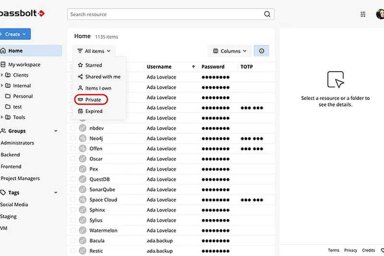Expand the Internal folder chevron
This screenshot has width=384, height=256.
[x=2, y=85]
